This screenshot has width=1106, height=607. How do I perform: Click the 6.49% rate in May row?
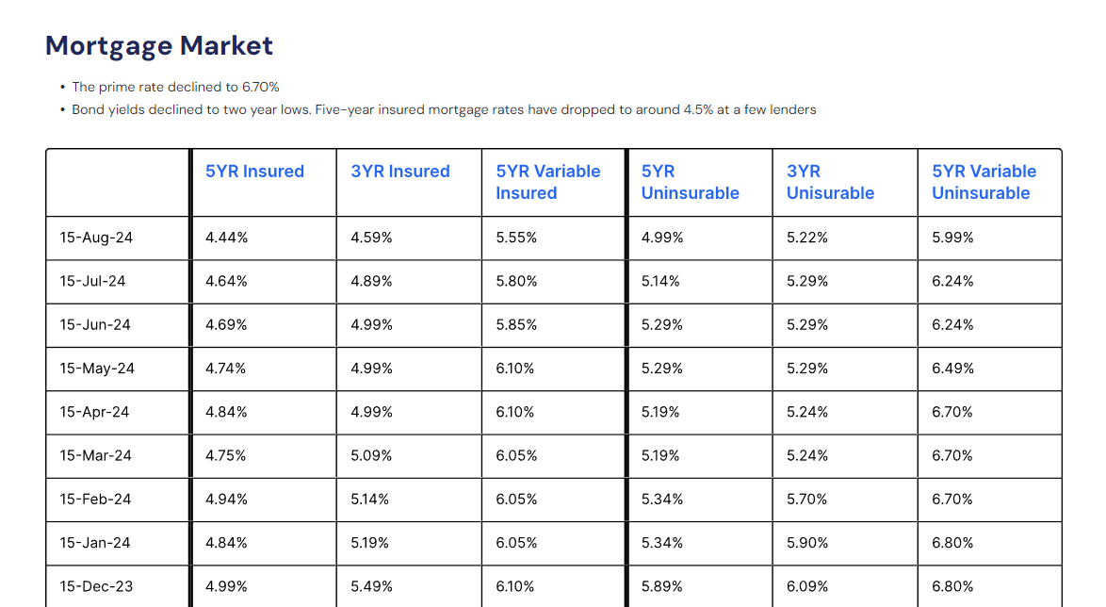click(x=952, y=369)
